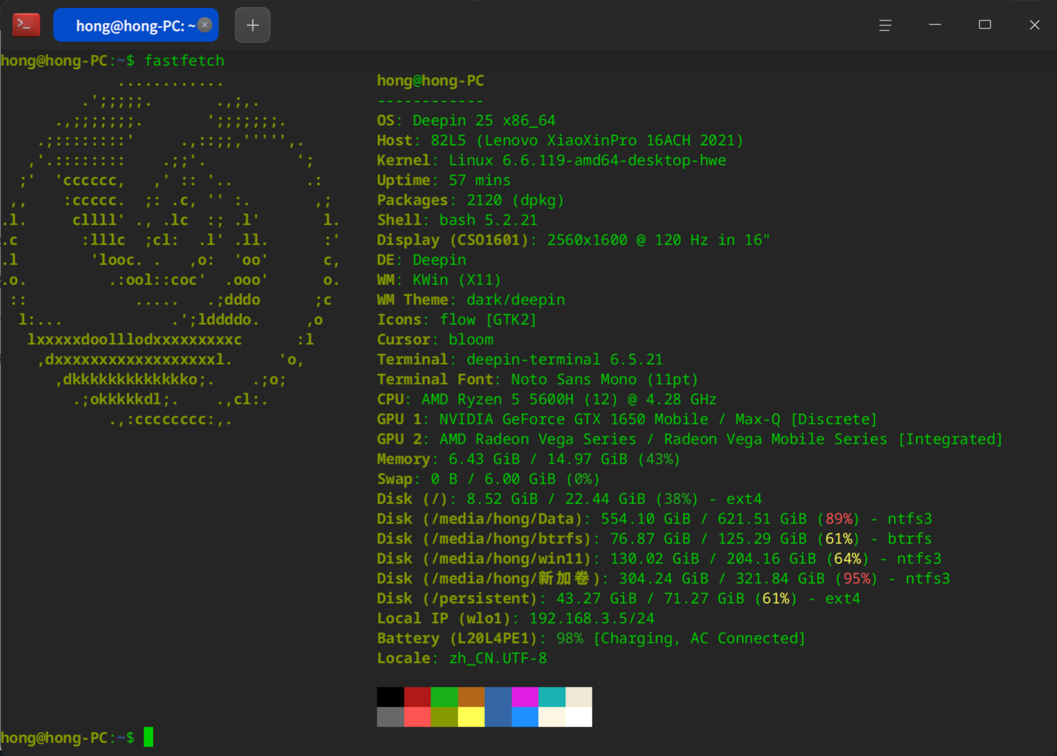Screen dimensions: 1057x756
Task: Click the "Cursor: bloom" line
Action: pos(435,339)
